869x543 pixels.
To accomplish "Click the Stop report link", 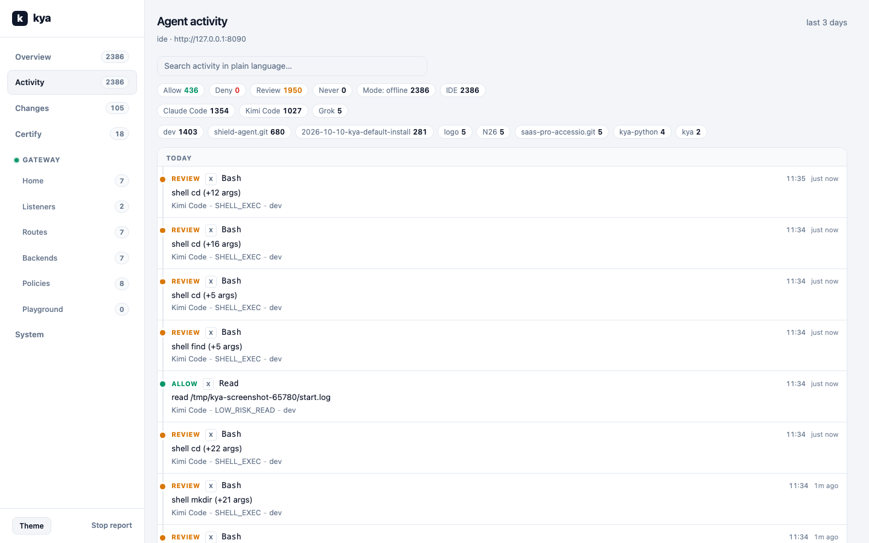I will (x=112, y=526).
